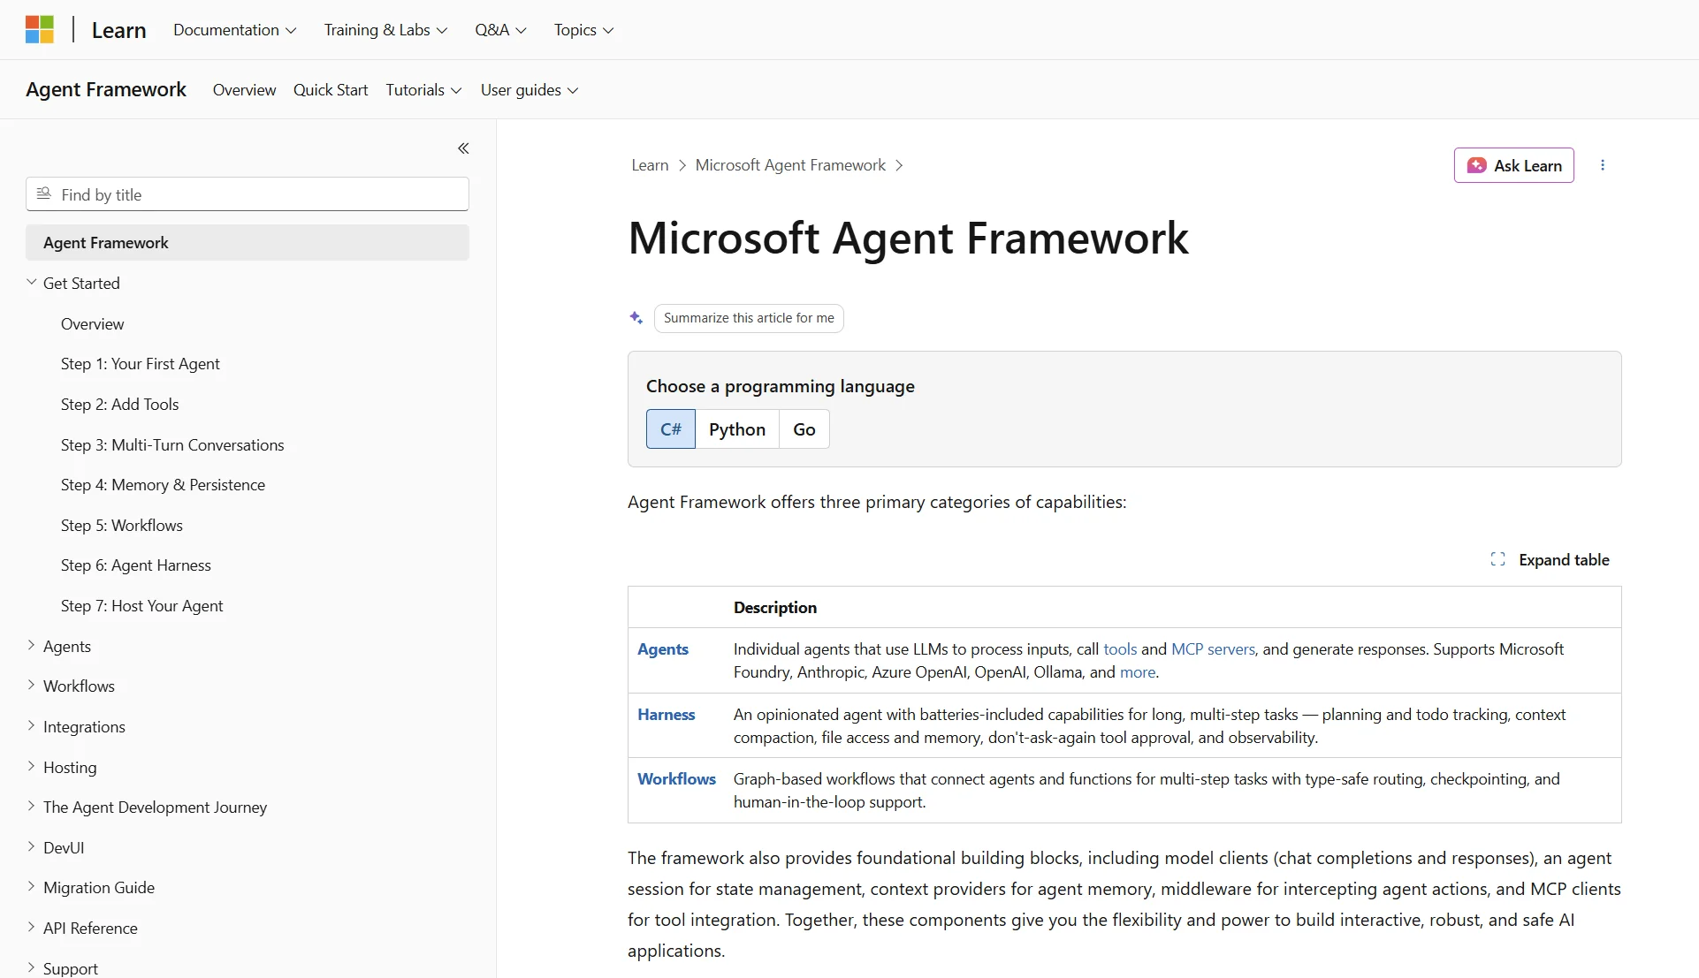The width and height of the screenshot is (1699, 978).
Task: Click the filter icon in Find by title
Action: click(43, 193)
